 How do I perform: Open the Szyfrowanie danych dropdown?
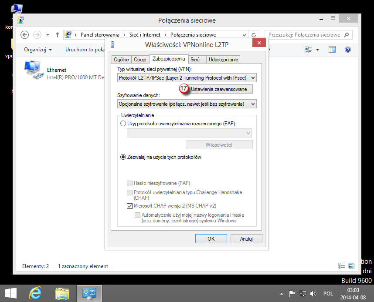187,104
